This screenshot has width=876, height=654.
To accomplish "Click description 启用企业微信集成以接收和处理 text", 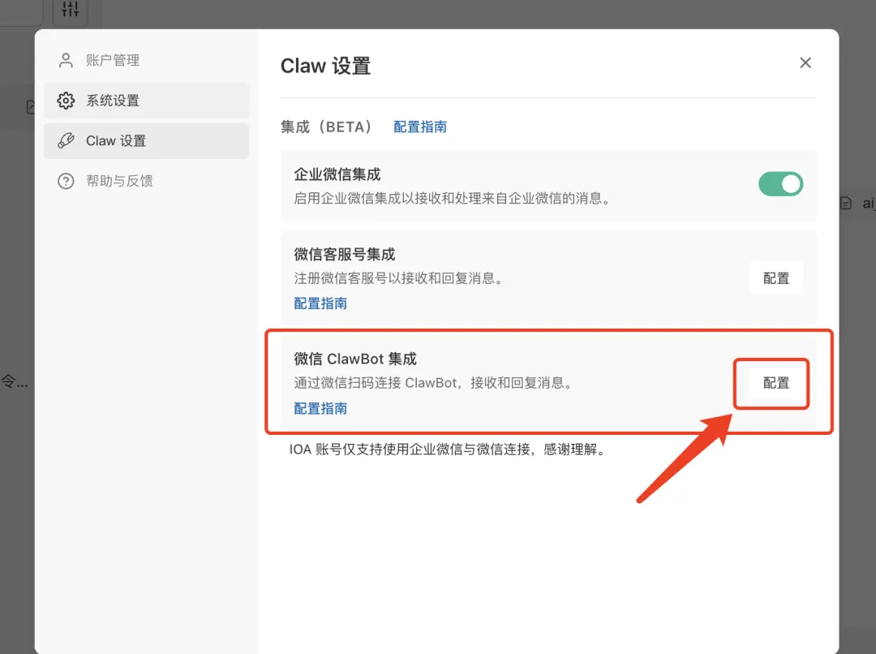I will point(452,199).
